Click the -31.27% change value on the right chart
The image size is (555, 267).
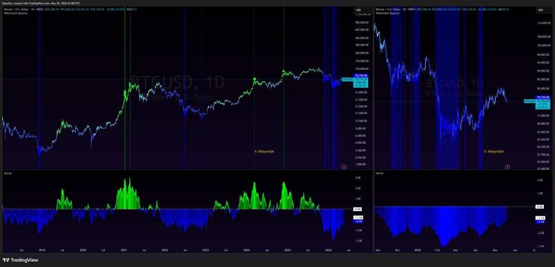click(x=542, y=105)
